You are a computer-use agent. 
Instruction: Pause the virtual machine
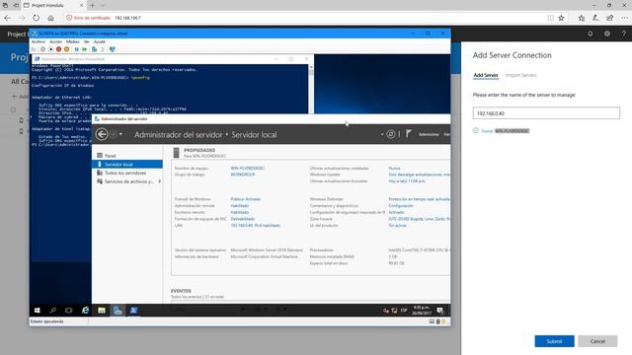pos(77,49)
